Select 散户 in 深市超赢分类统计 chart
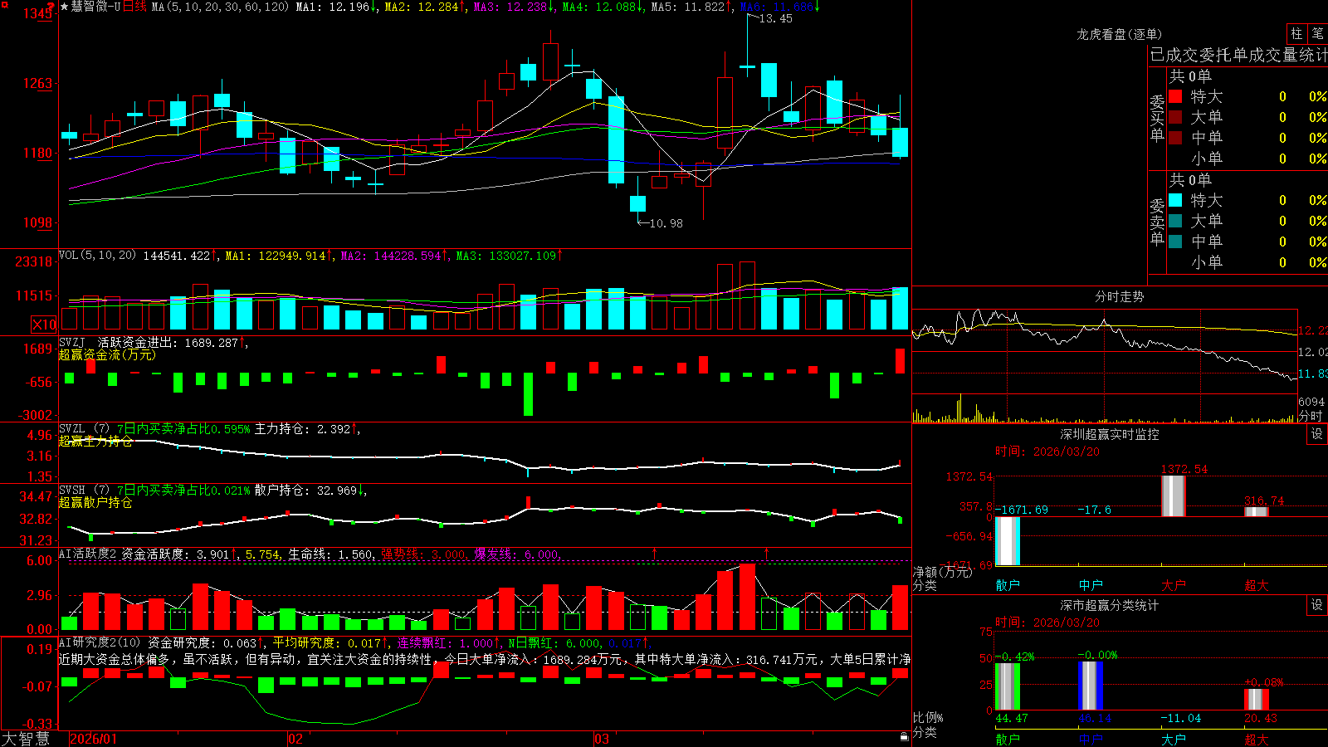 (1008, 739)
